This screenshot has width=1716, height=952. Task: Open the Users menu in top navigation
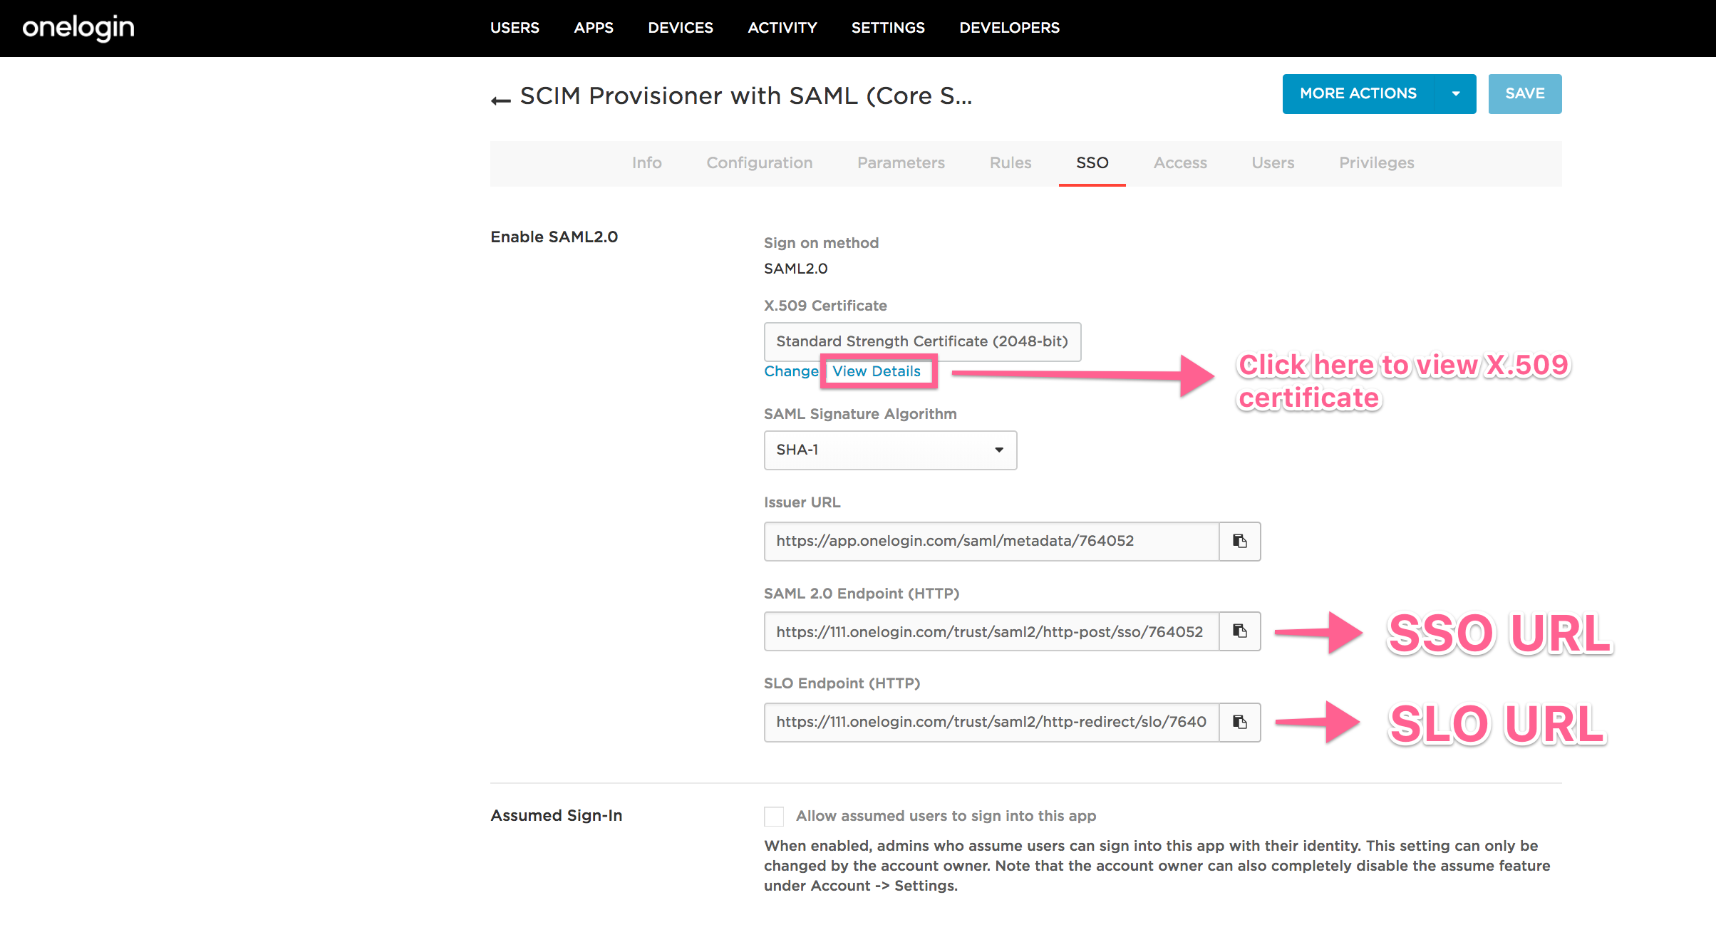515,28
